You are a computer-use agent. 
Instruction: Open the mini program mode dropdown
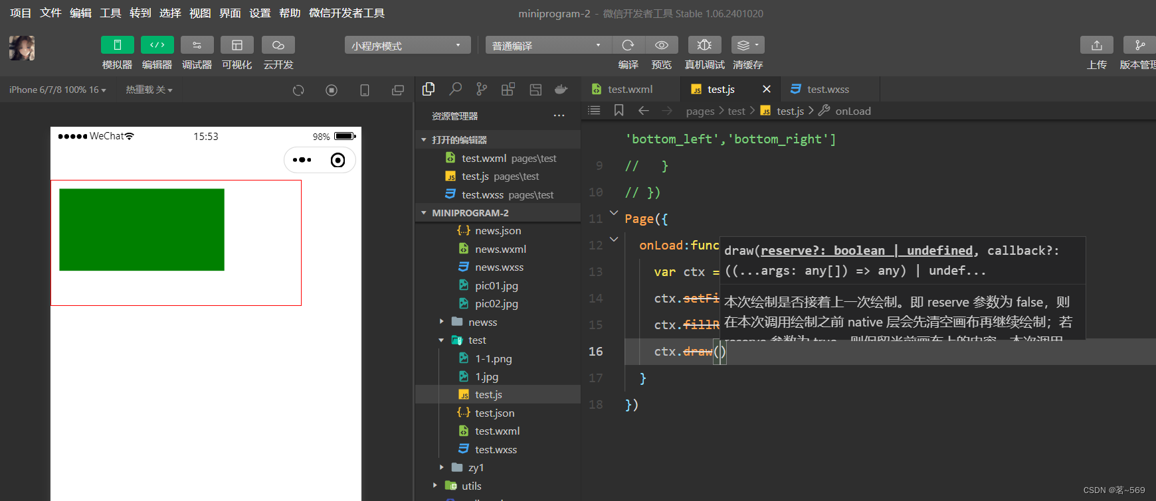coord(407,45)
